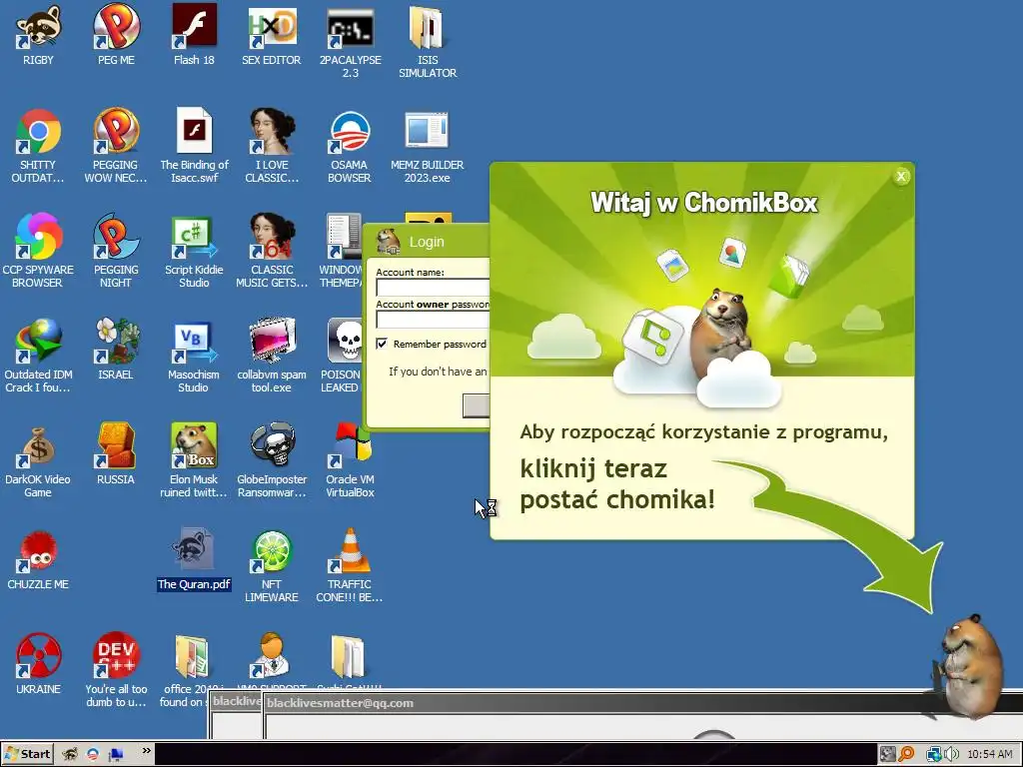The height and width of the screenshot is (767, 1023).
Task: Open the CHUZZLE ME red fuzzball shortcut
Action: tap(38, 550)
